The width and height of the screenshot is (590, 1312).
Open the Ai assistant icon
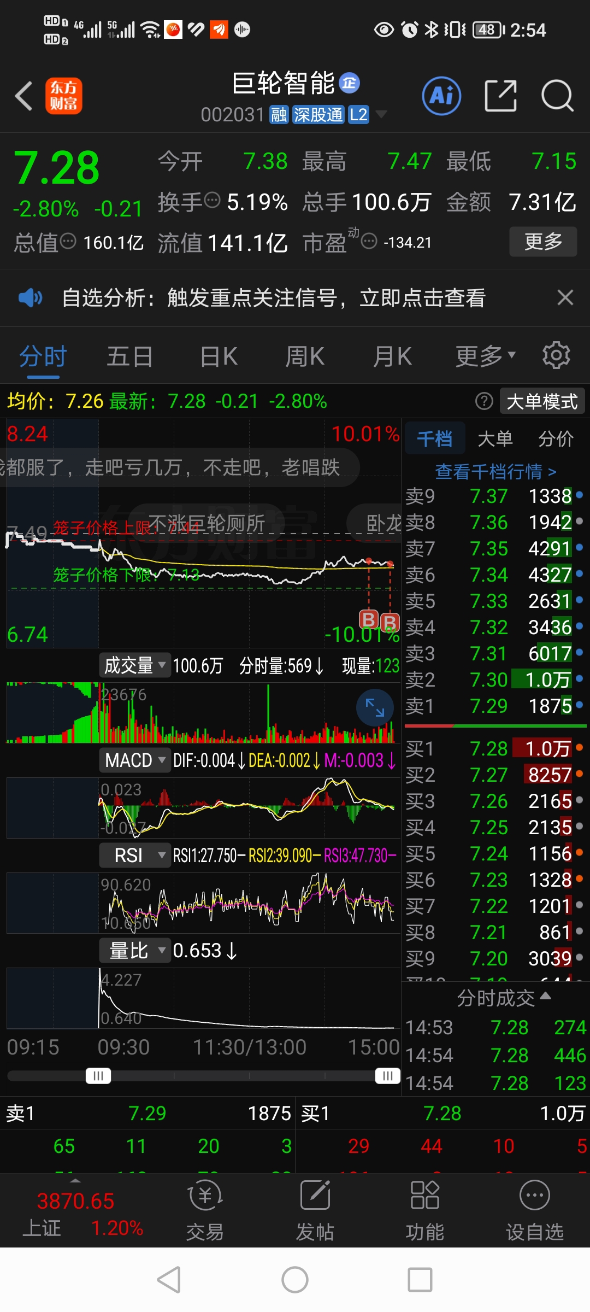tap(441, 96)
